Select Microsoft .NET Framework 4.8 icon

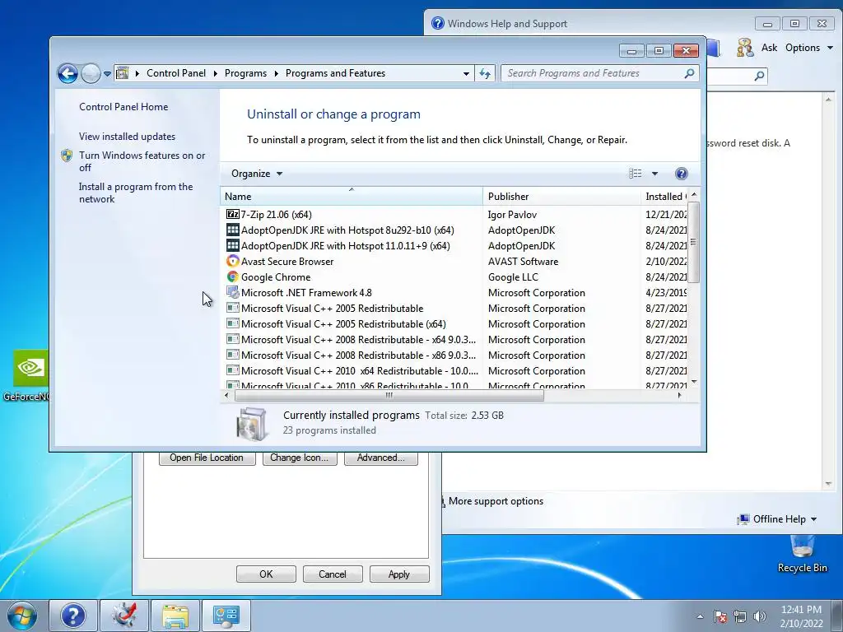(232, 292)
